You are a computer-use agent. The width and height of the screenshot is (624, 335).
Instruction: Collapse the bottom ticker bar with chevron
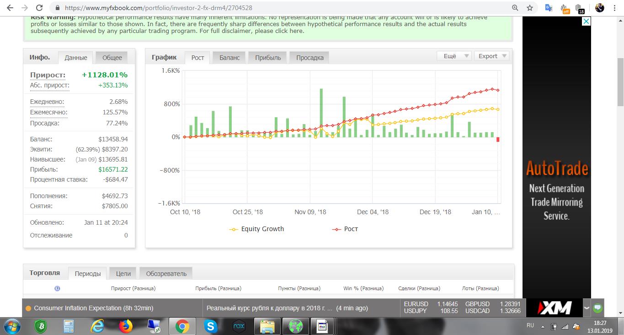[587, 308]
